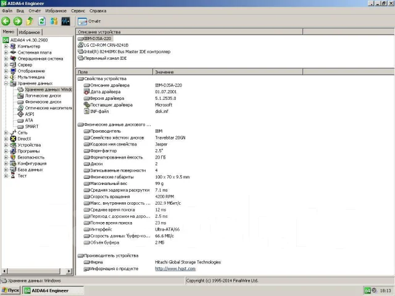Image resolution: width=395 pixels, height=296 pixels.
Task: Collapse the Хранение данных tree node
Action: click(6, 83)
